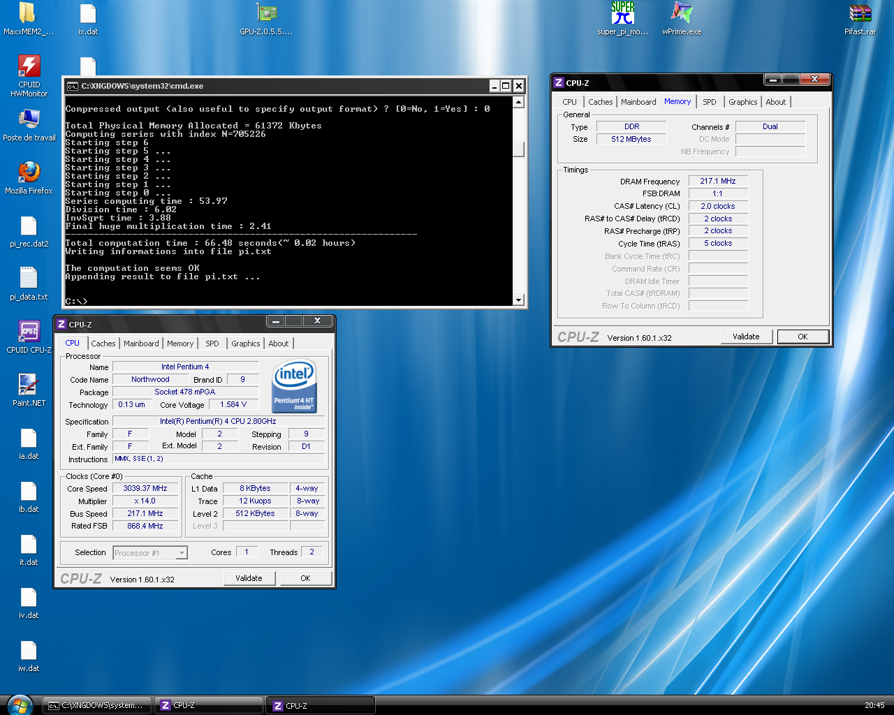Open the CPUID HWMonitor shortcut
The width and height of the screenshot is (894, 715).
29,66
